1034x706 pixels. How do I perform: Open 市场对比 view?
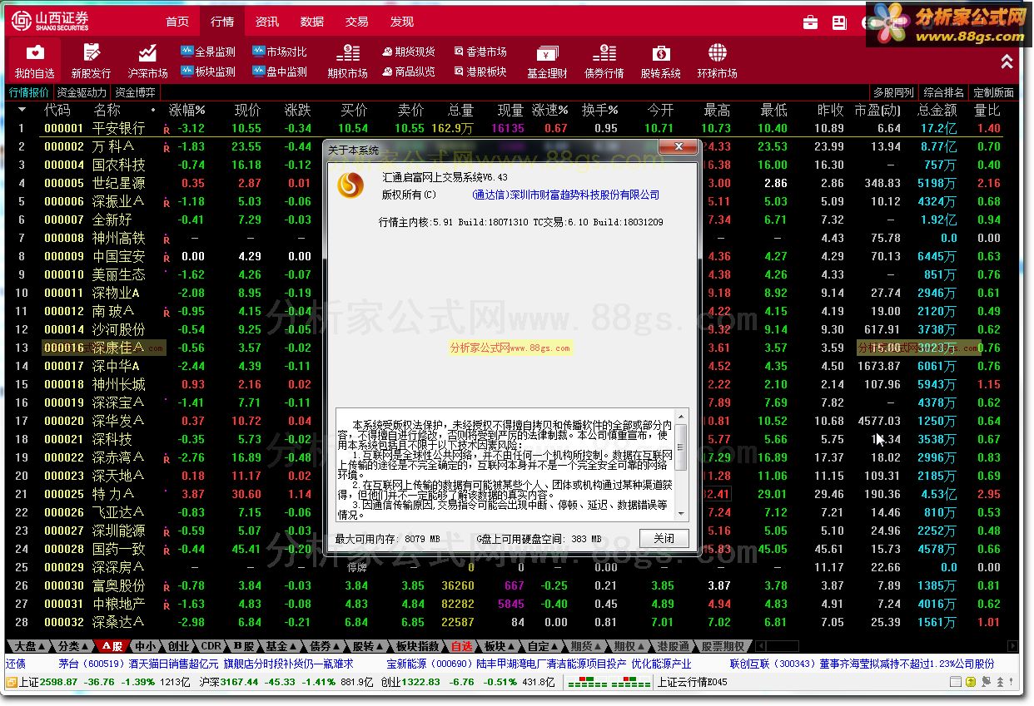(x=280, y=52)
